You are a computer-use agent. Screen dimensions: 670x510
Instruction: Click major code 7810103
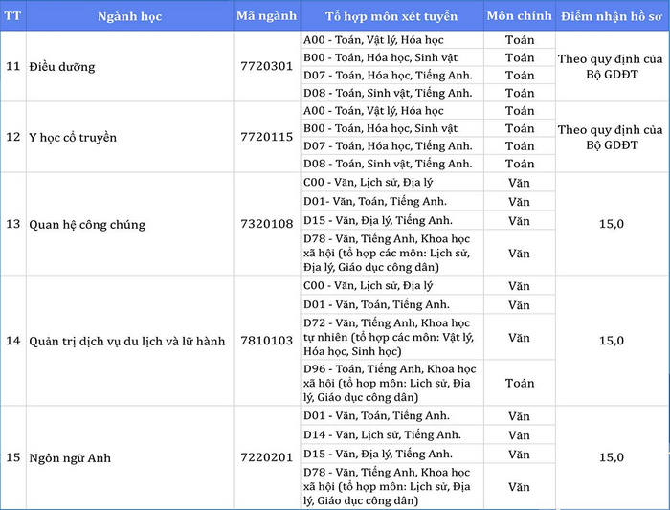tap(267, 341)
